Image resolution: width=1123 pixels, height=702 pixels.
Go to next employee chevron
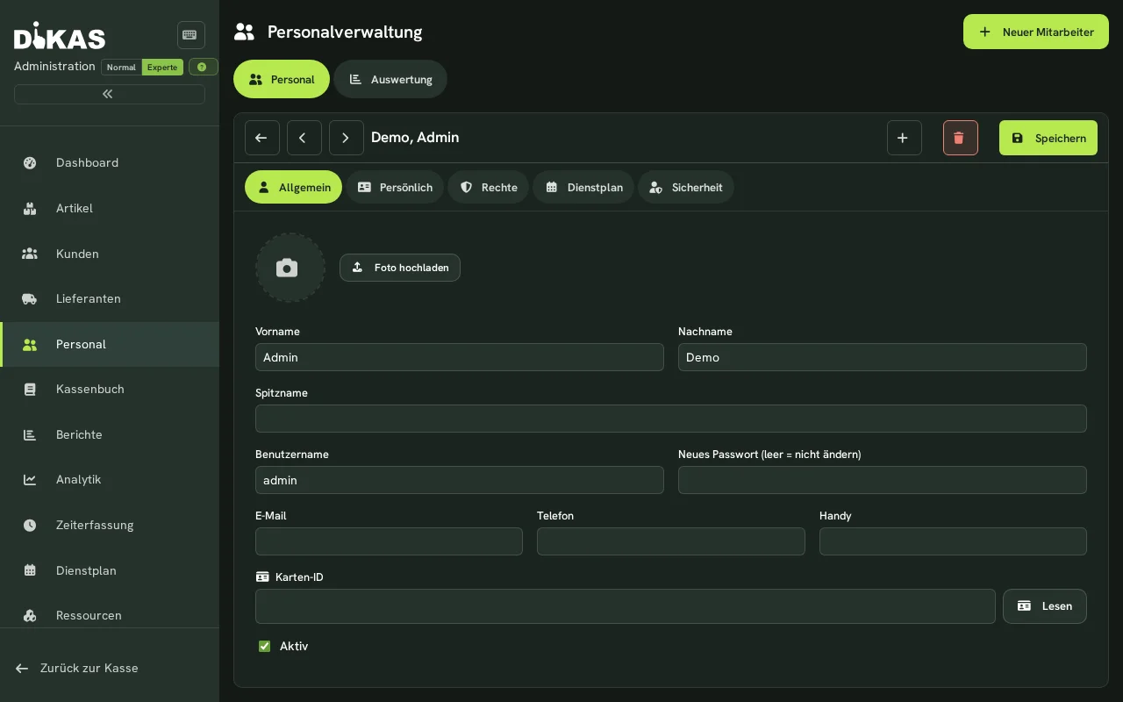click(347, 138)
